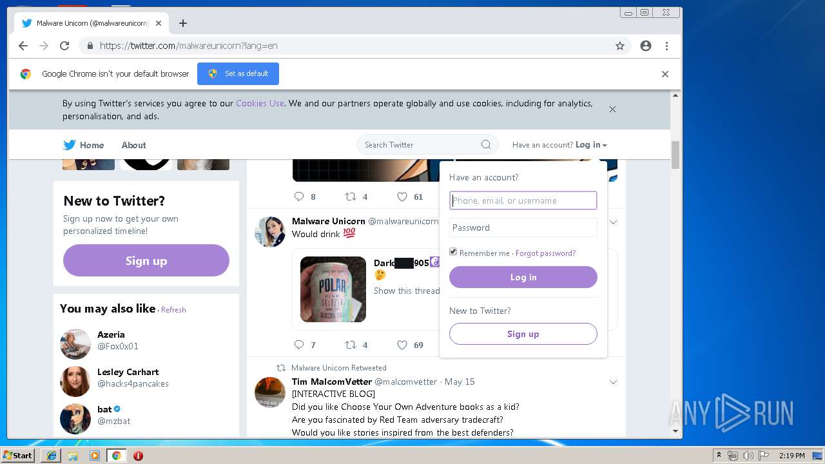Retweet the tweet with 61 likes
This screenshot has height=464, width=825.
tap(351, 197)
